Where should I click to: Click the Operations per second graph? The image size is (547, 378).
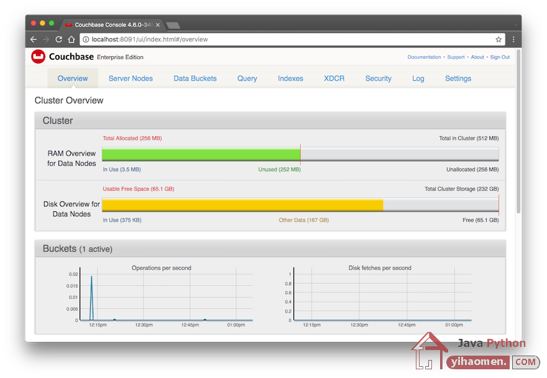[x=166, y=294]
